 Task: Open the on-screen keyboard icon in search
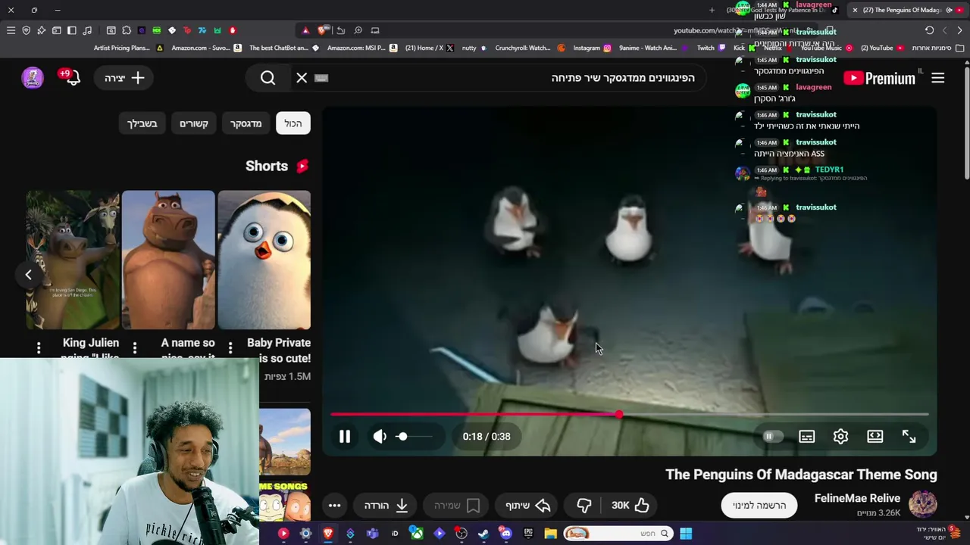point(321,78)
